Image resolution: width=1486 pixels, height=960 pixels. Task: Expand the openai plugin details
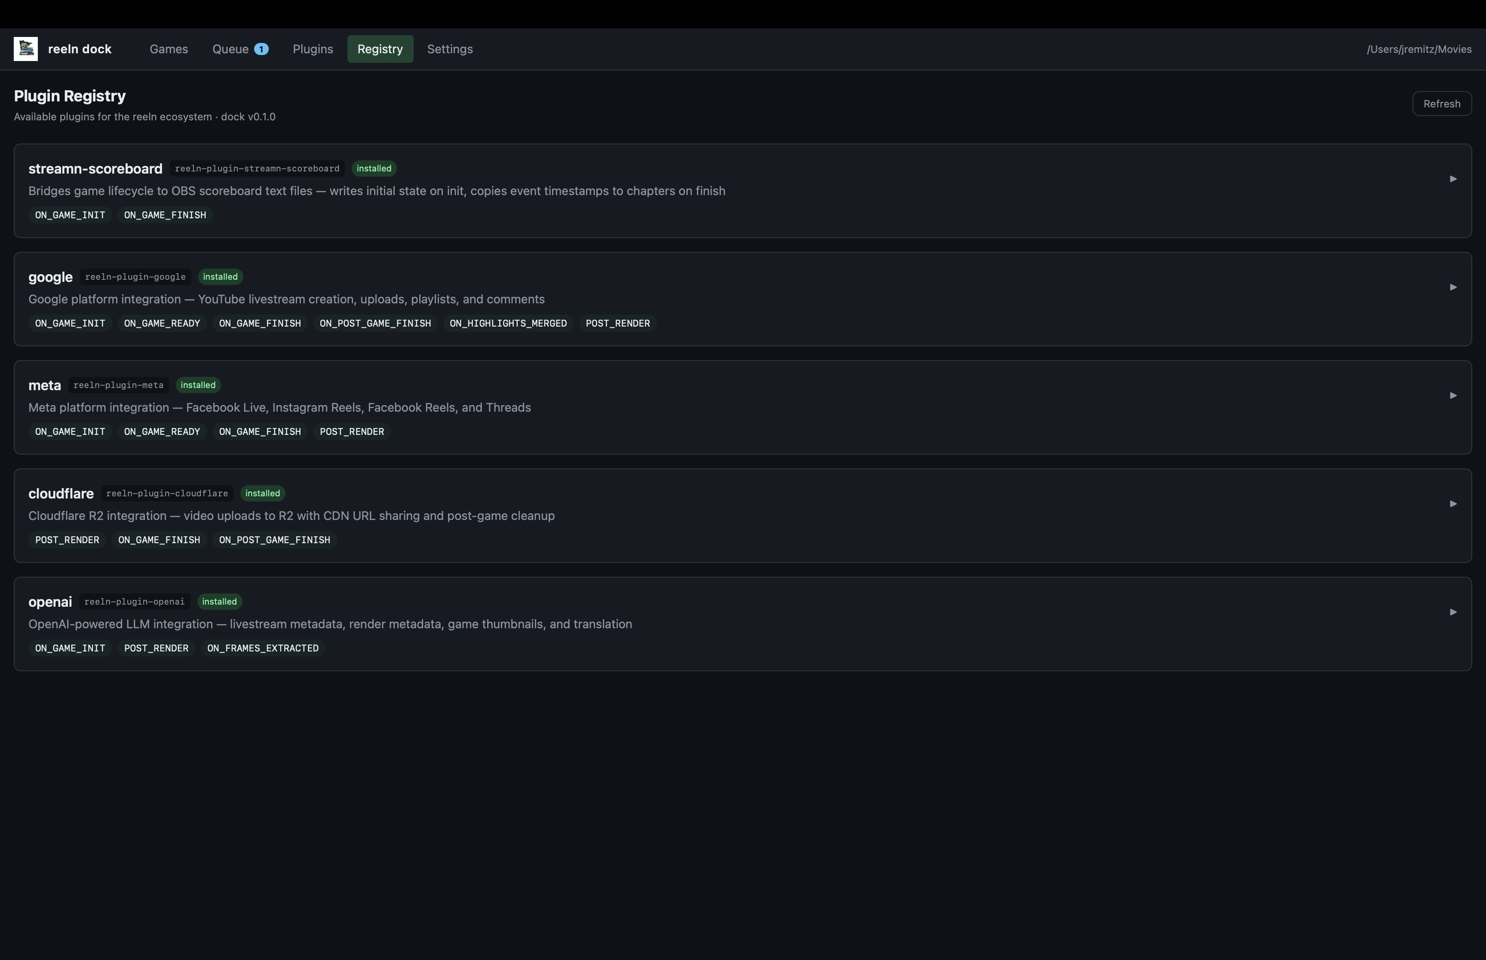[x=1453, y=611]
